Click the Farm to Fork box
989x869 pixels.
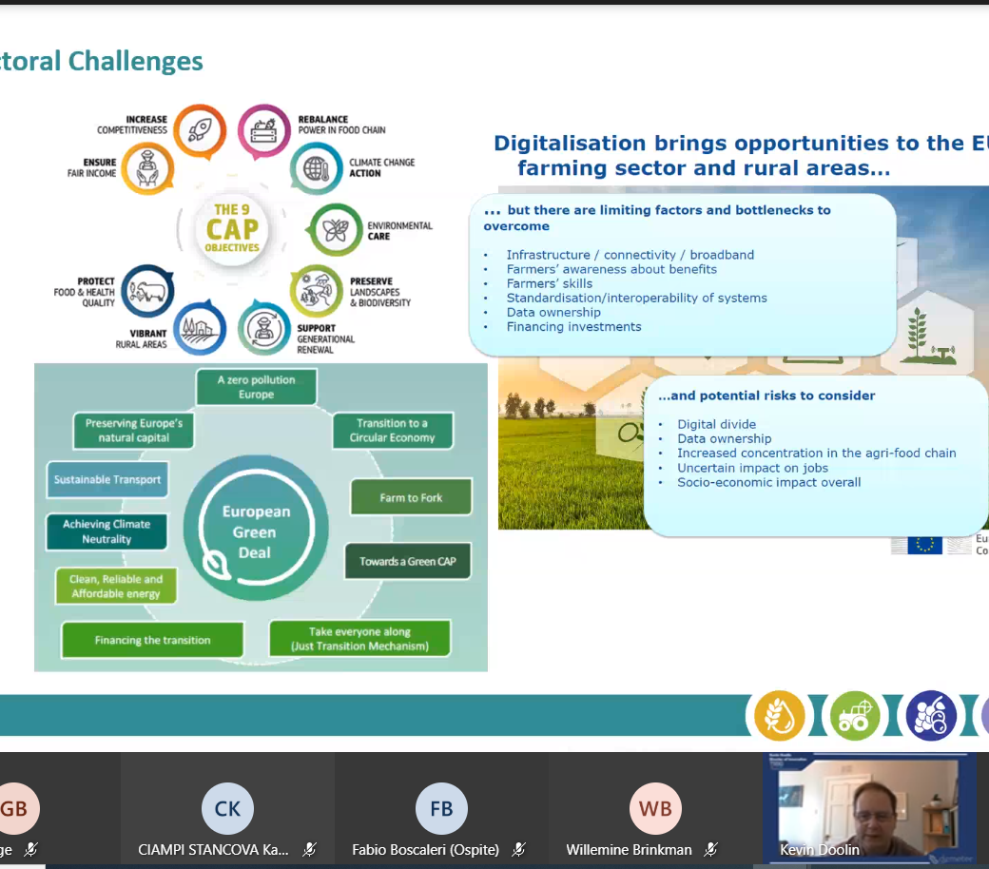411,497
